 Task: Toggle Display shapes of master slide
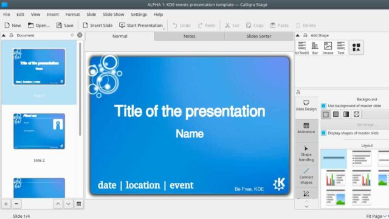(323, 133)
